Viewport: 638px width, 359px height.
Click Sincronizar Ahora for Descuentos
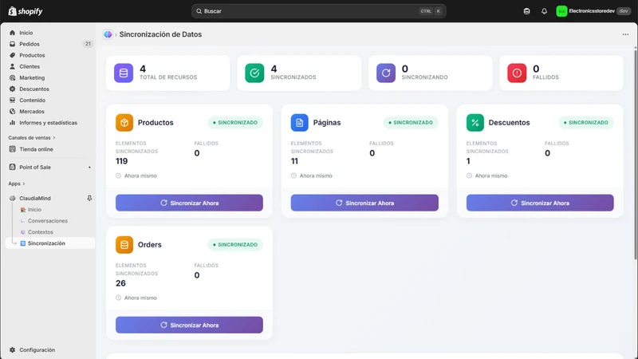tap(540, 203)
